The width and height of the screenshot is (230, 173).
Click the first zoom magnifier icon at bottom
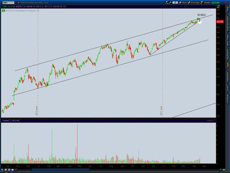tap(6, 170)
